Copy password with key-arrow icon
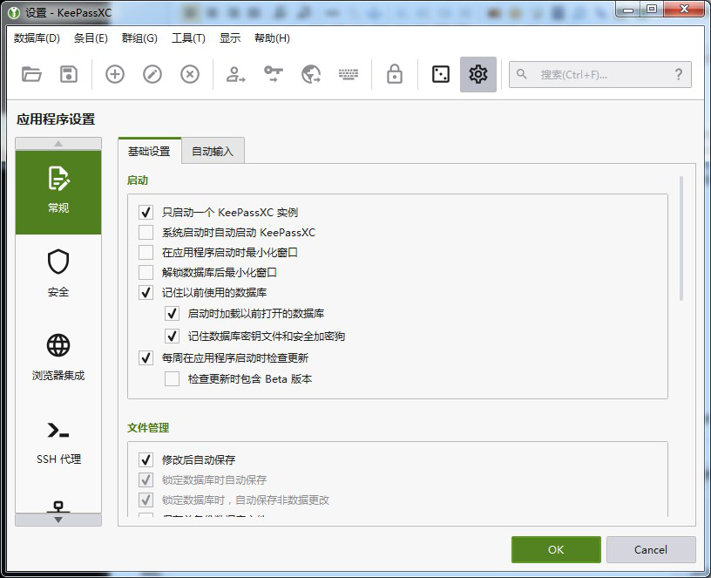 [274, 74]
